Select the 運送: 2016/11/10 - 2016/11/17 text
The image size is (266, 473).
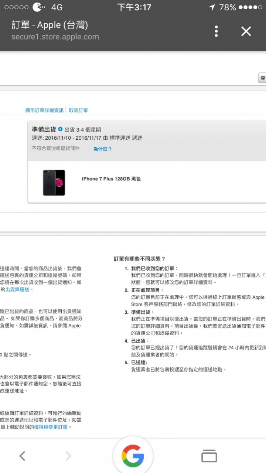coord(67,138)
